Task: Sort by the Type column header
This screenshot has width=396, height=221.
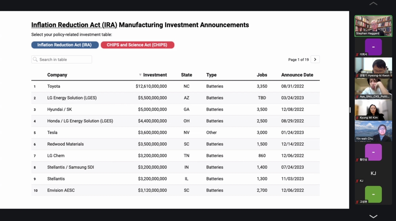Action: pos(211,75)
